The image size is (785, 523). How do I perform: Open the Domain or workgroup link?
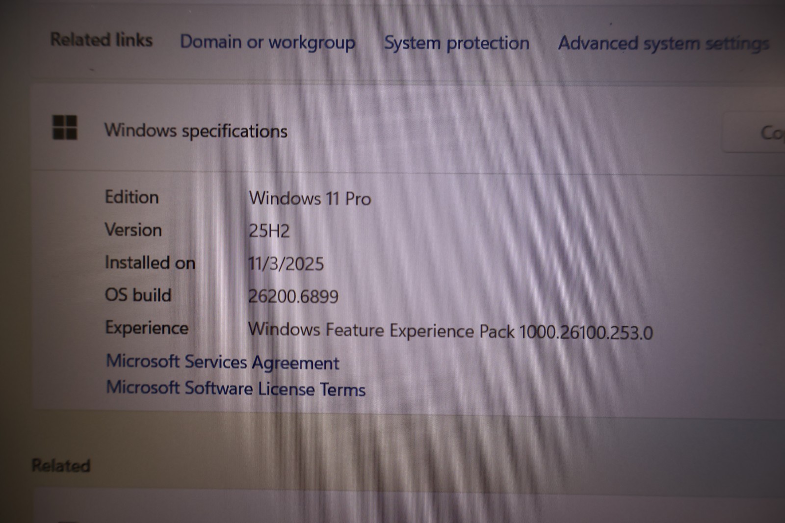point(267,42)
